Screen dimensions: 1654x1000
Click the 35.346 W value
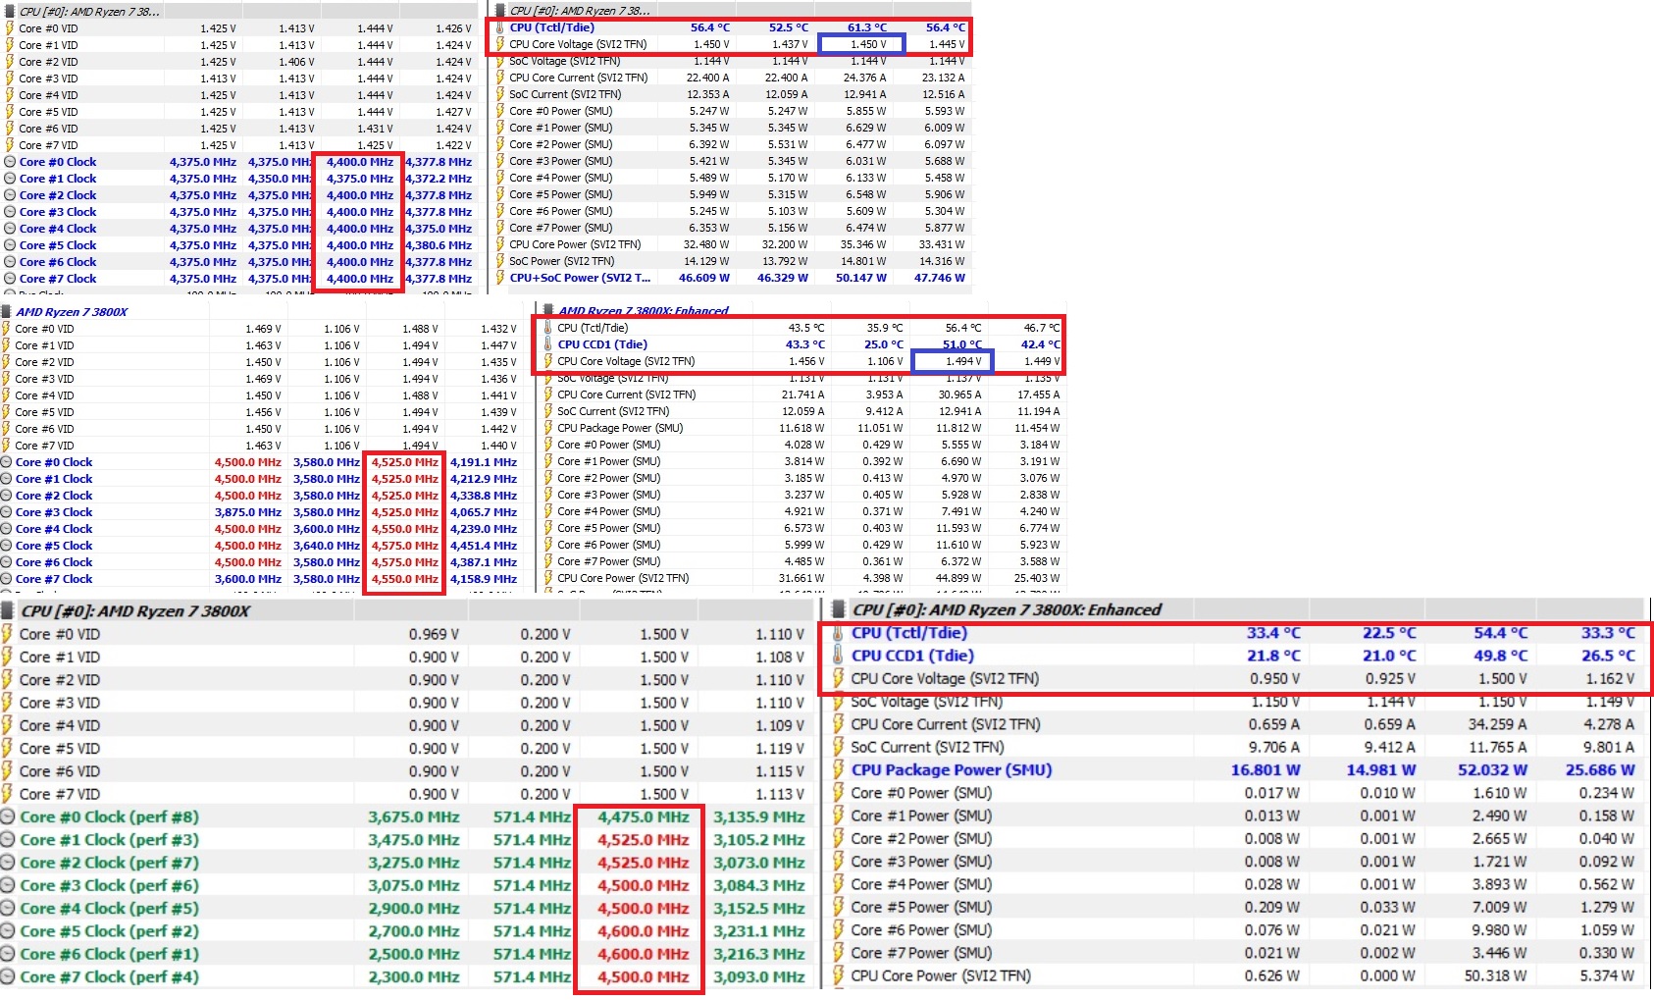click(x=863, y=244)
